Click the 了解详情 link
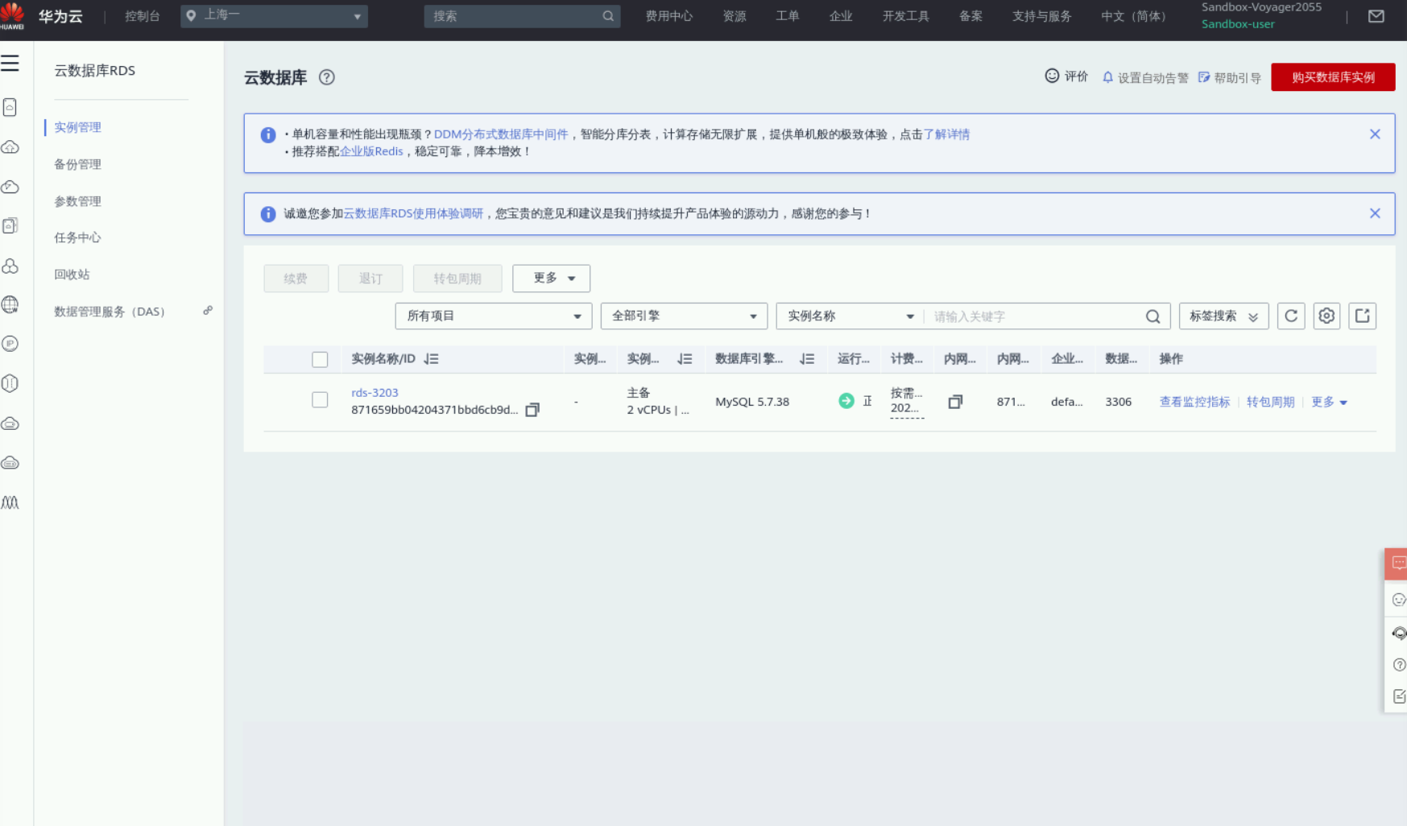 click(x=946, y=134)
